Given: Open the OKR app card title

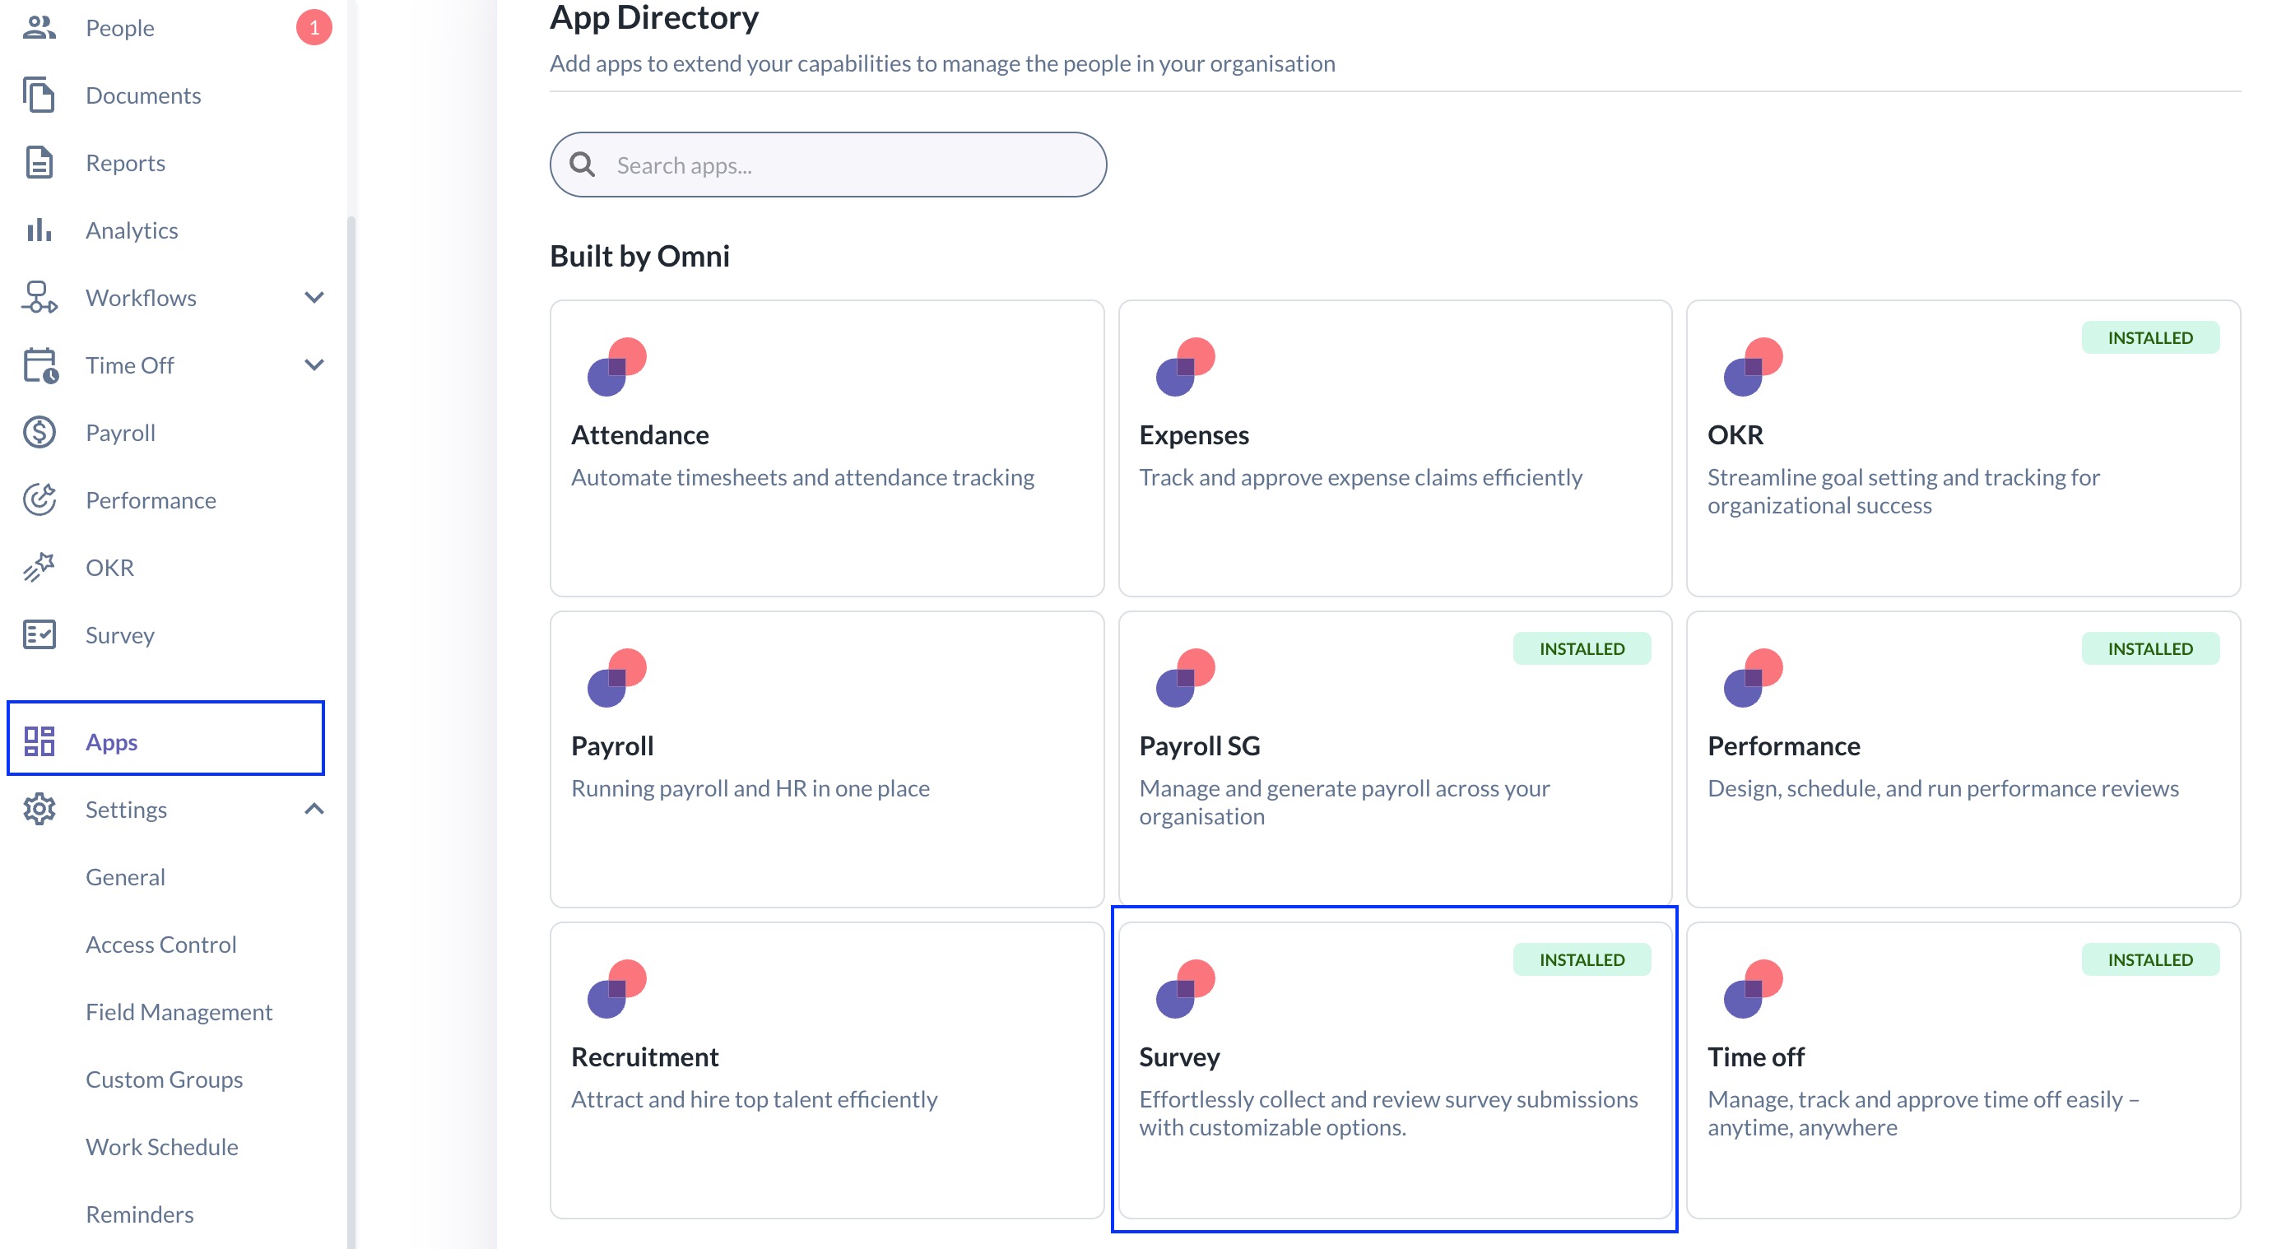Looking at the screenshot, I should click(x=1735, y=434).
